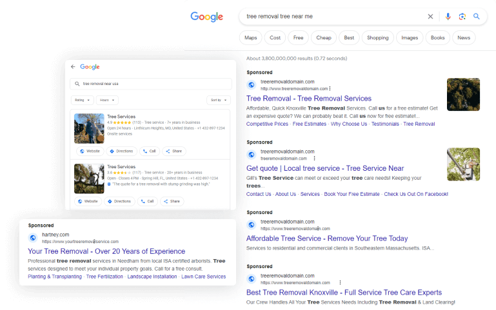Open Get quote | Local tree service ad title

[x=325, y=168]
